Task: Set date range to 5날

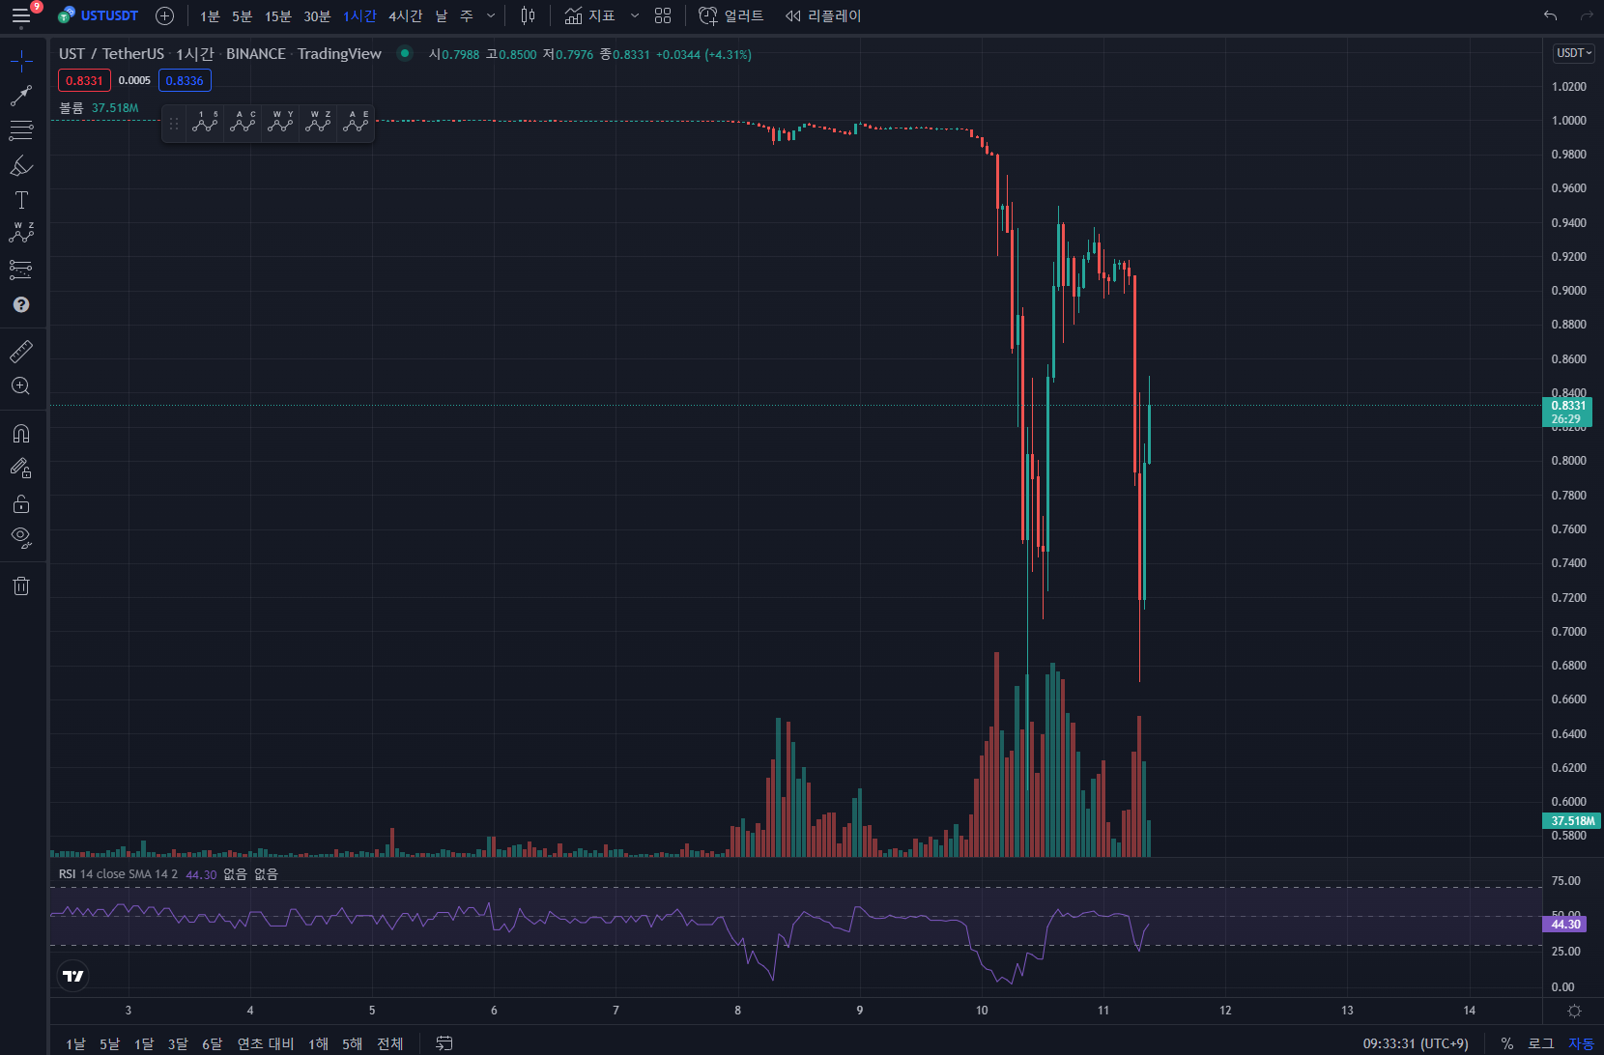Action: 109,1043
